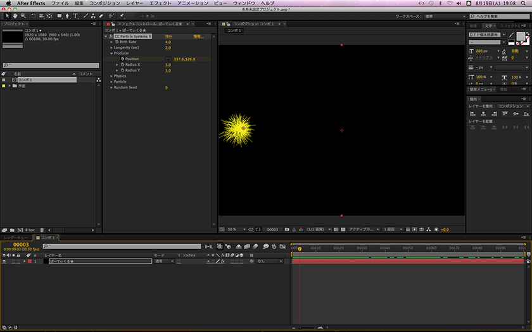
Task: Select the Rectangle shape tool
Action: [x=60, y=16]
